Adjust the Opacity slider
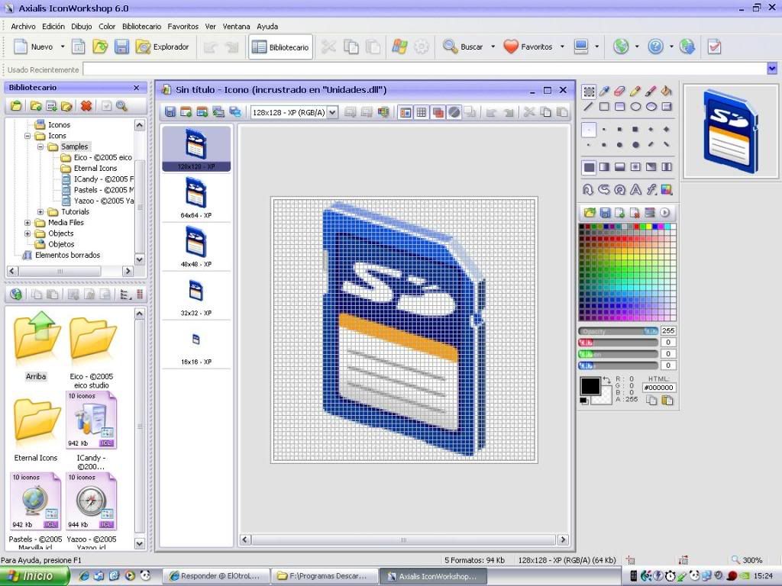This screenshot has width=782, height=586. tap(619, 331)
